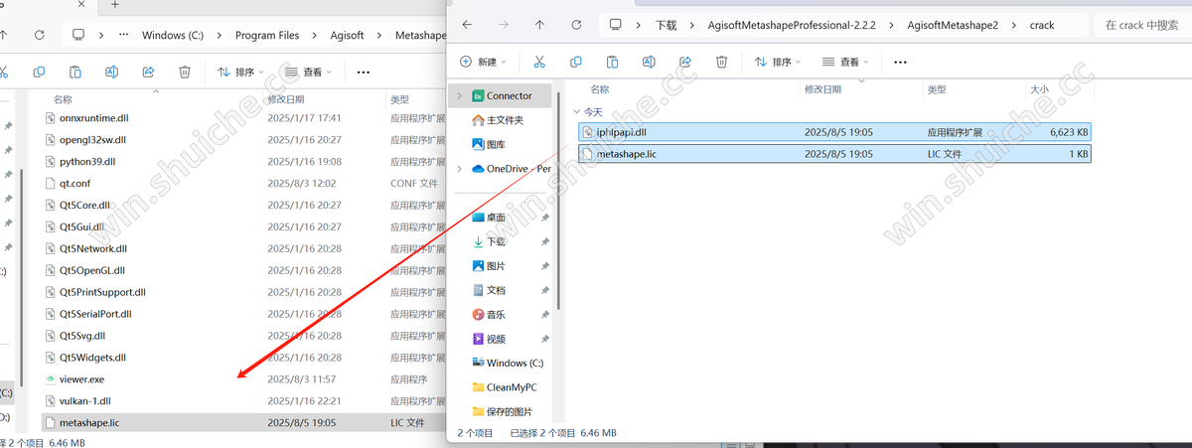Sort by 大小 column in crack window

coord(1039,89)
